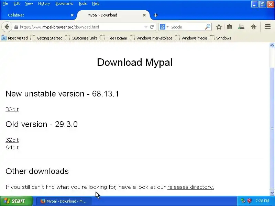This screenshot has height=206, width=275.
Task: Open the Bookmarks menu
Action: pyautogui.click(x=64, y=3)
